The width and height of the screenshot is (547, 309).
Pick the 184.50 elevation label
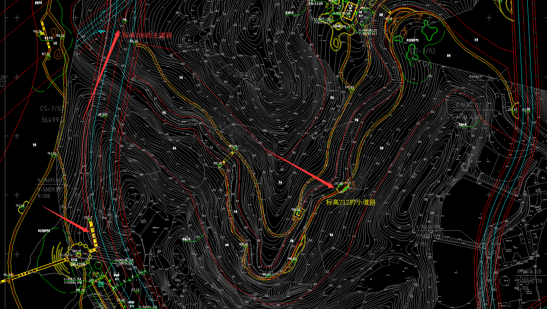(x=38, y=32)
